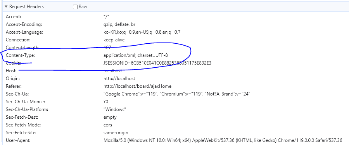Click the Sec-Ch-Ua header name
Viewport: 349px width, 145px height.
click(x=17, y=94)
